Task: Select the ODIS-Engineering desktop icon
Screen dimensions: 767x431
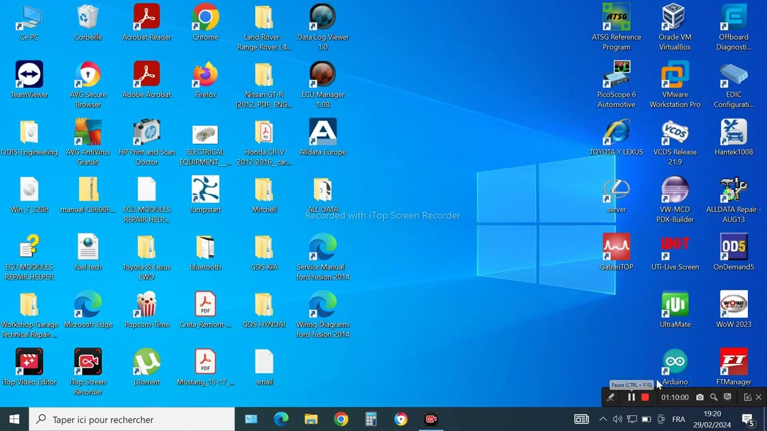Action: [29, 138]
